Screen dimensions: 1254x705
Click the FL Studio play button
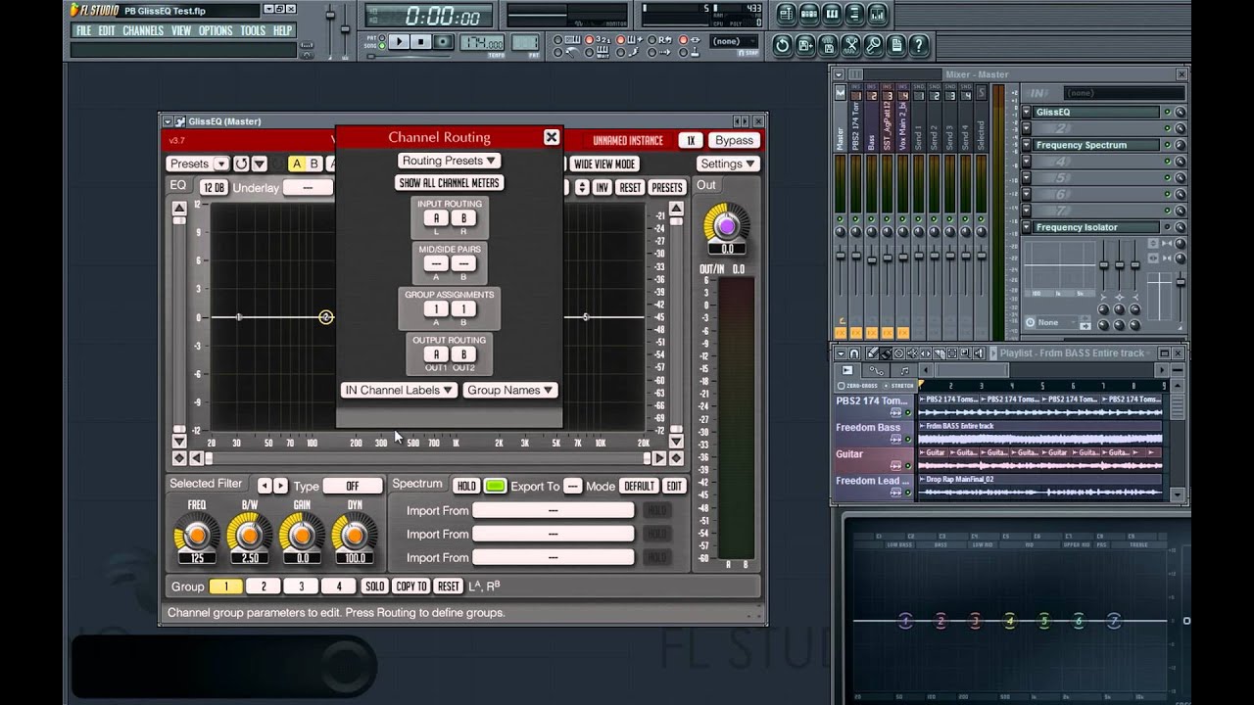(x=399, y=42)
